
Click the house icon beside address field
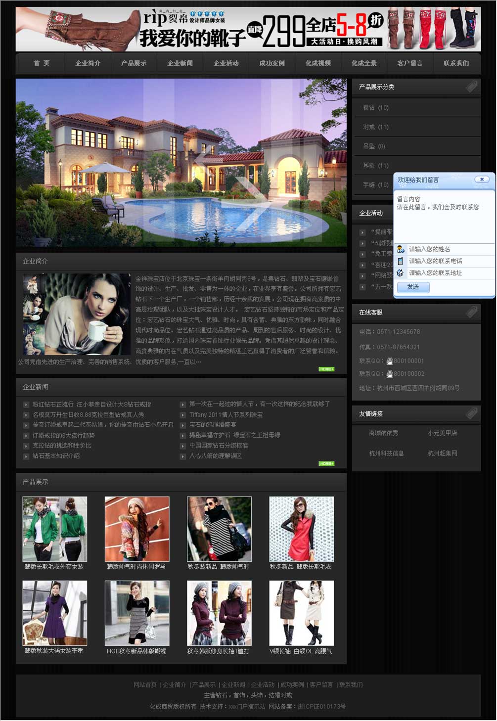tap(401, 273)
